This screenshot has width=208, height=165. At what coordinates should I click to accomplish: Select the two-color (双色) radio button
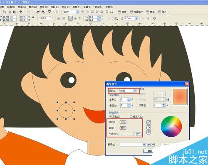coord(111,117)
